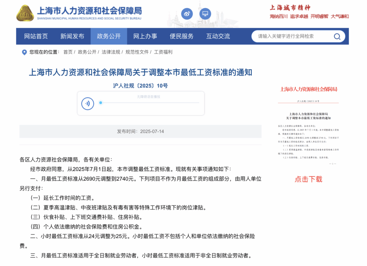Click the 追求卓越 slogan text

[299, 16]
